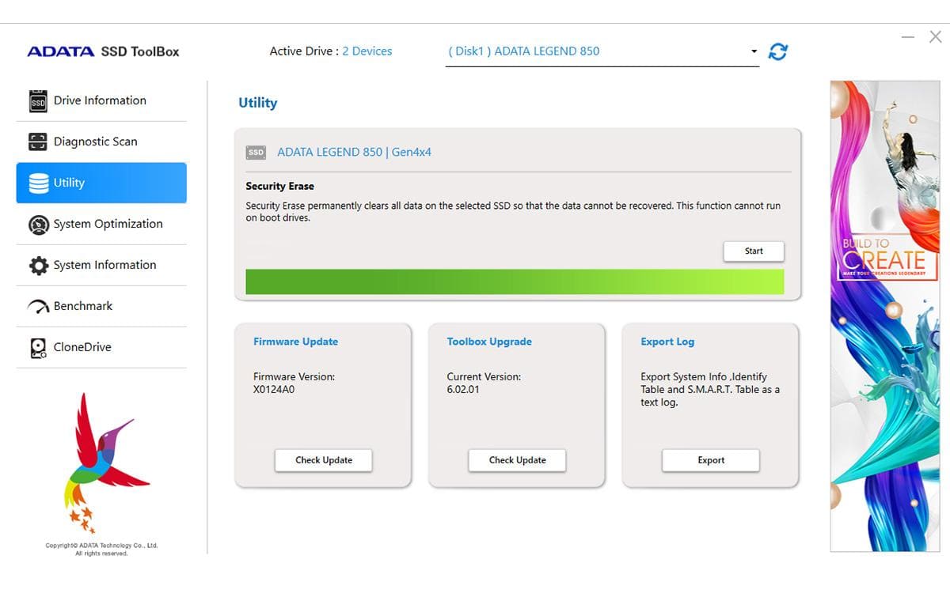Click the Benchmark gauge icon
950x593 pixels.
(37, 306)
